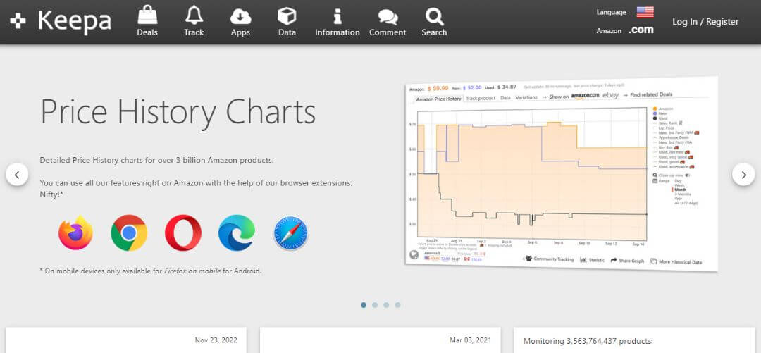Click 'Monitoring 3,563,764,437 products' text
761x353 pixels.
(588, 341)
